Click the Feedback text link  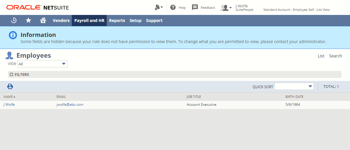[x=208, y=8]
